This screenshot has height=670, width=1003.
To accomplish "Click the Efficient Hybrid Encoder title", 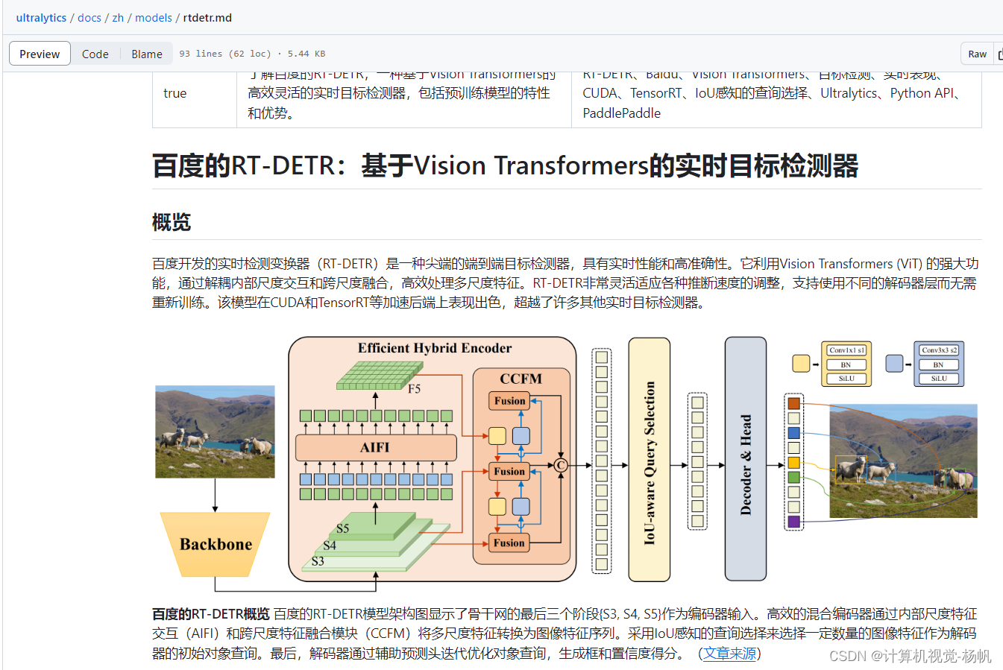I will (435, 348).
